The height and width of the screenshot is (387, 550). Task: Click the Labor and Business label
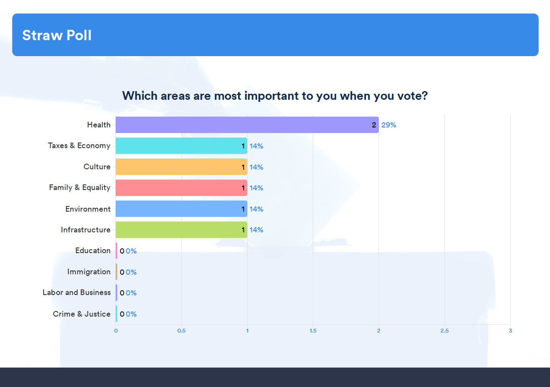pos(76,292)
